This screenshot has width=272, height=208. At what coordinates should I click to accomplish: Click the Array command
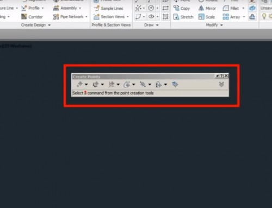(231, 17)
